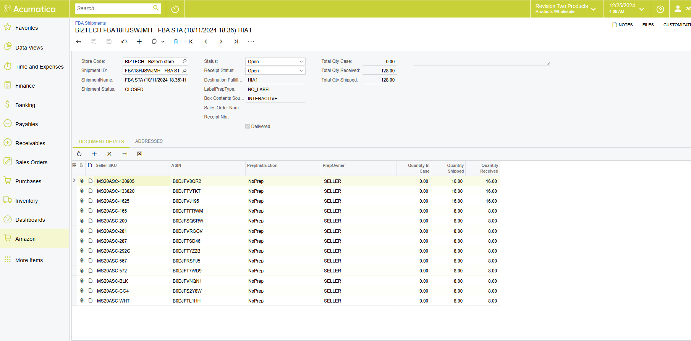Screen dimensions: 691x341
Task: Go to the last record
Action: (x=236, y=42)
